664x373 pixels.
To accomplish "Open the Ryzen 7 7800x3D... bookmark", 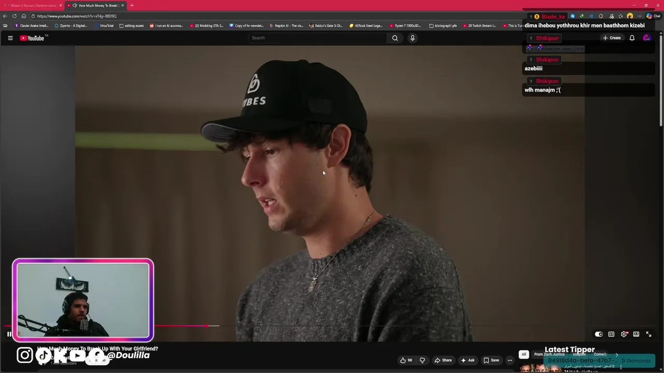I will [405, 25].
